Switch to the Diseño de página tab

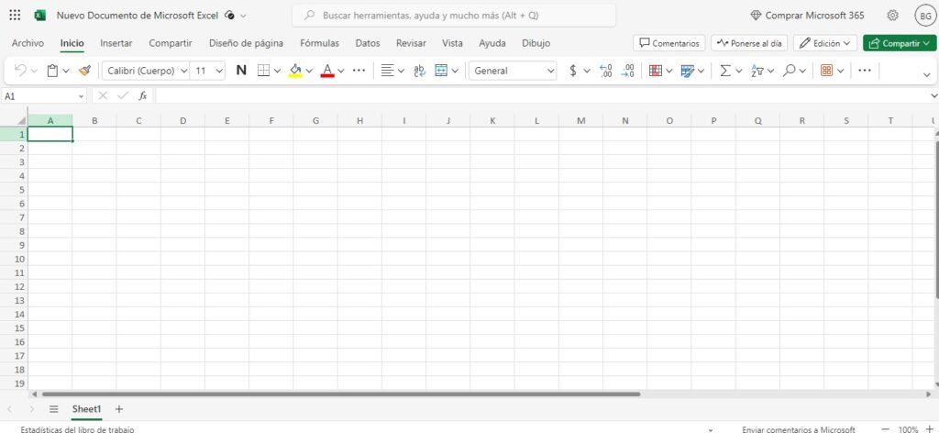click(246, 43)
